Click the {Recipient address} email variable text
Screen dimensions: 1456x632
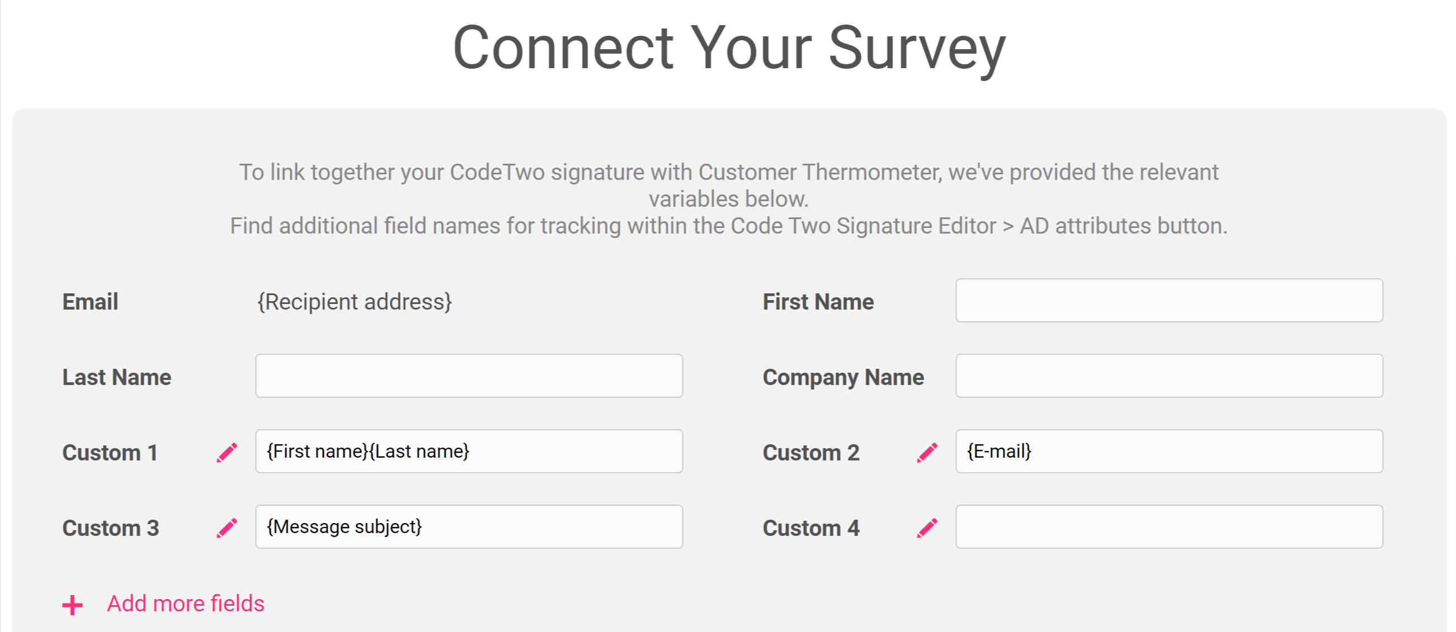355,302
